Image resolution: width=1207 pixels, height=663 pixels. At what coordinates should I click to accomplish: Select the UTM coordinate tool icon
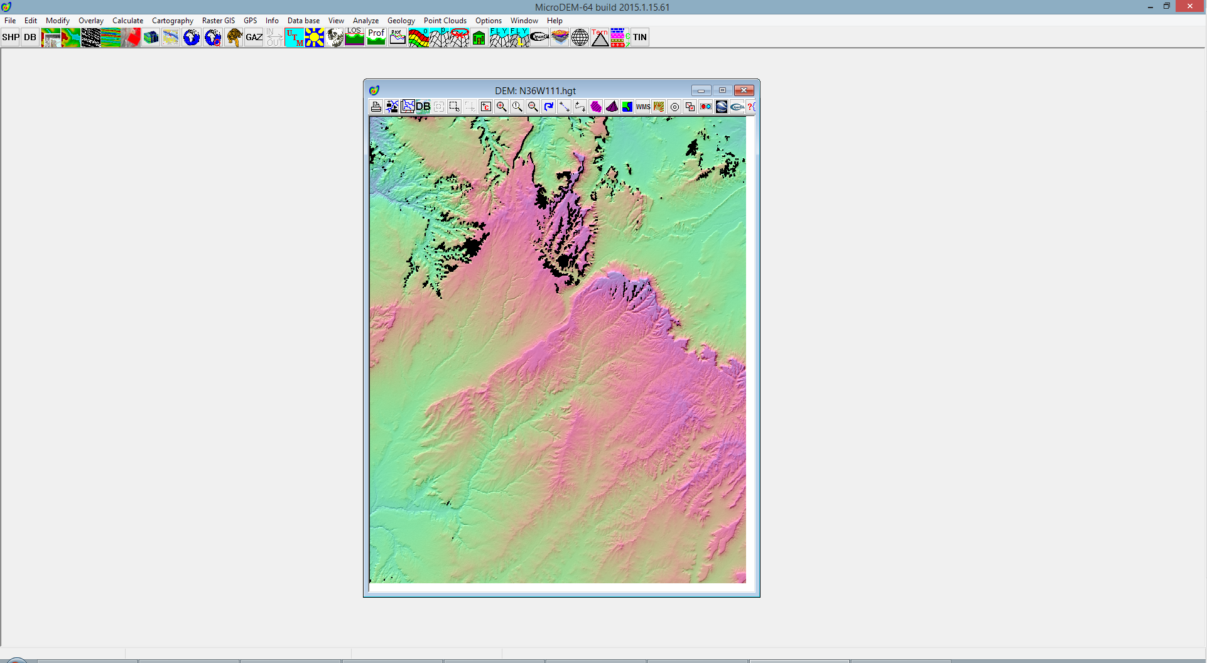[294, 38]
